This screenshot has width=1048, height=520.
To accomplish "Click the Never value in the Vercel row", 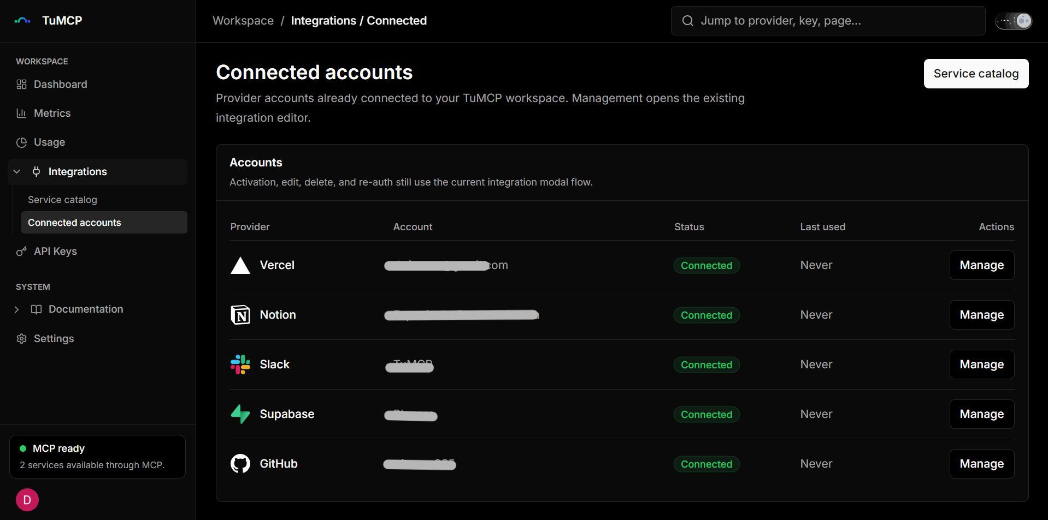I will pos(816,265).
